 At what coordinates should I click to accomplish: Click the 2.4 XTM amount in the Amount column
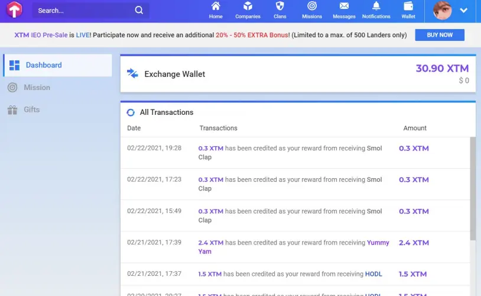coord(414,243)
